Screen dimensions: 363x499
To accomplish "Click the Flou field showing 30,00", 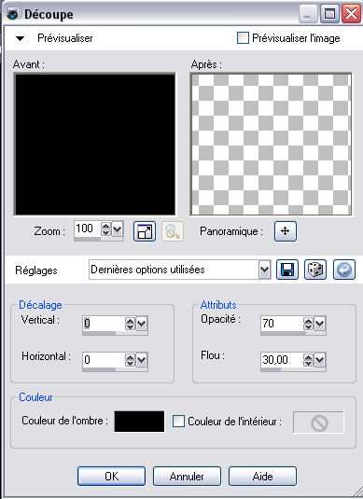I will click(282, 360).
